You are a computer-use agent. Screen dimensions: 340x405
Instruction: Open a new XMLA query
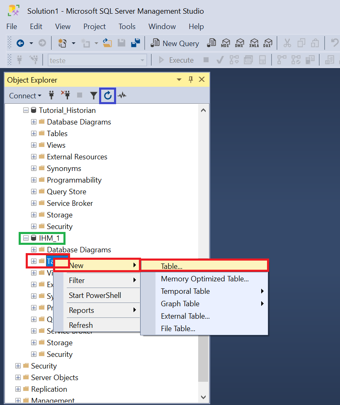[x=254, y=43]
